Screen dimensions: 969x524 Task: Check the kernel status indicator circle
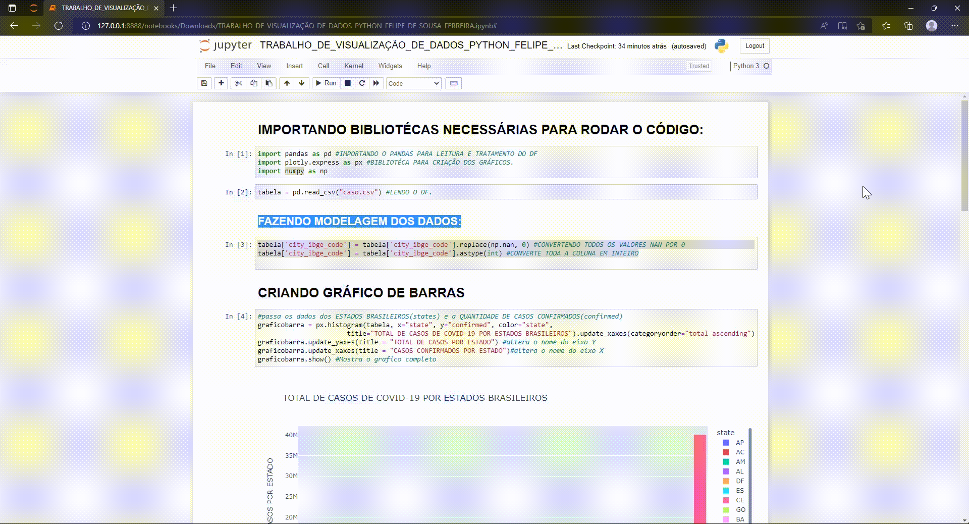point(766,66)
